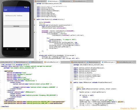Screen dimensions: 137x110
Task: Tap the Back navigation icon on the phone preview
Action: (x=7, y=49)
